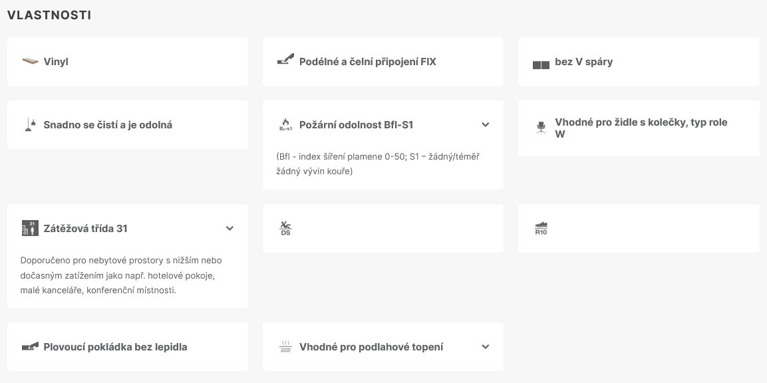Click the FIX joint connection icon

tap(285, 62)
